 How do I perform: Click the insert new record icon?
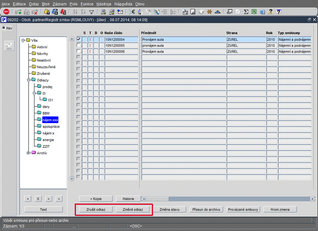18,12
